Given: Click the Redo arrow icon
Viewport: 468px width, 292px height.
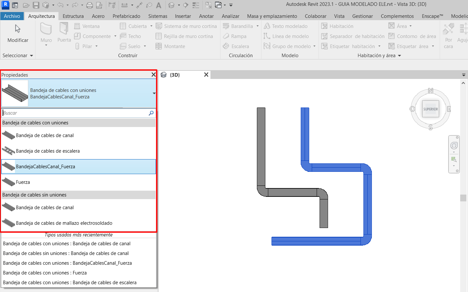Looking at the screenshot, I should (75, 5).
